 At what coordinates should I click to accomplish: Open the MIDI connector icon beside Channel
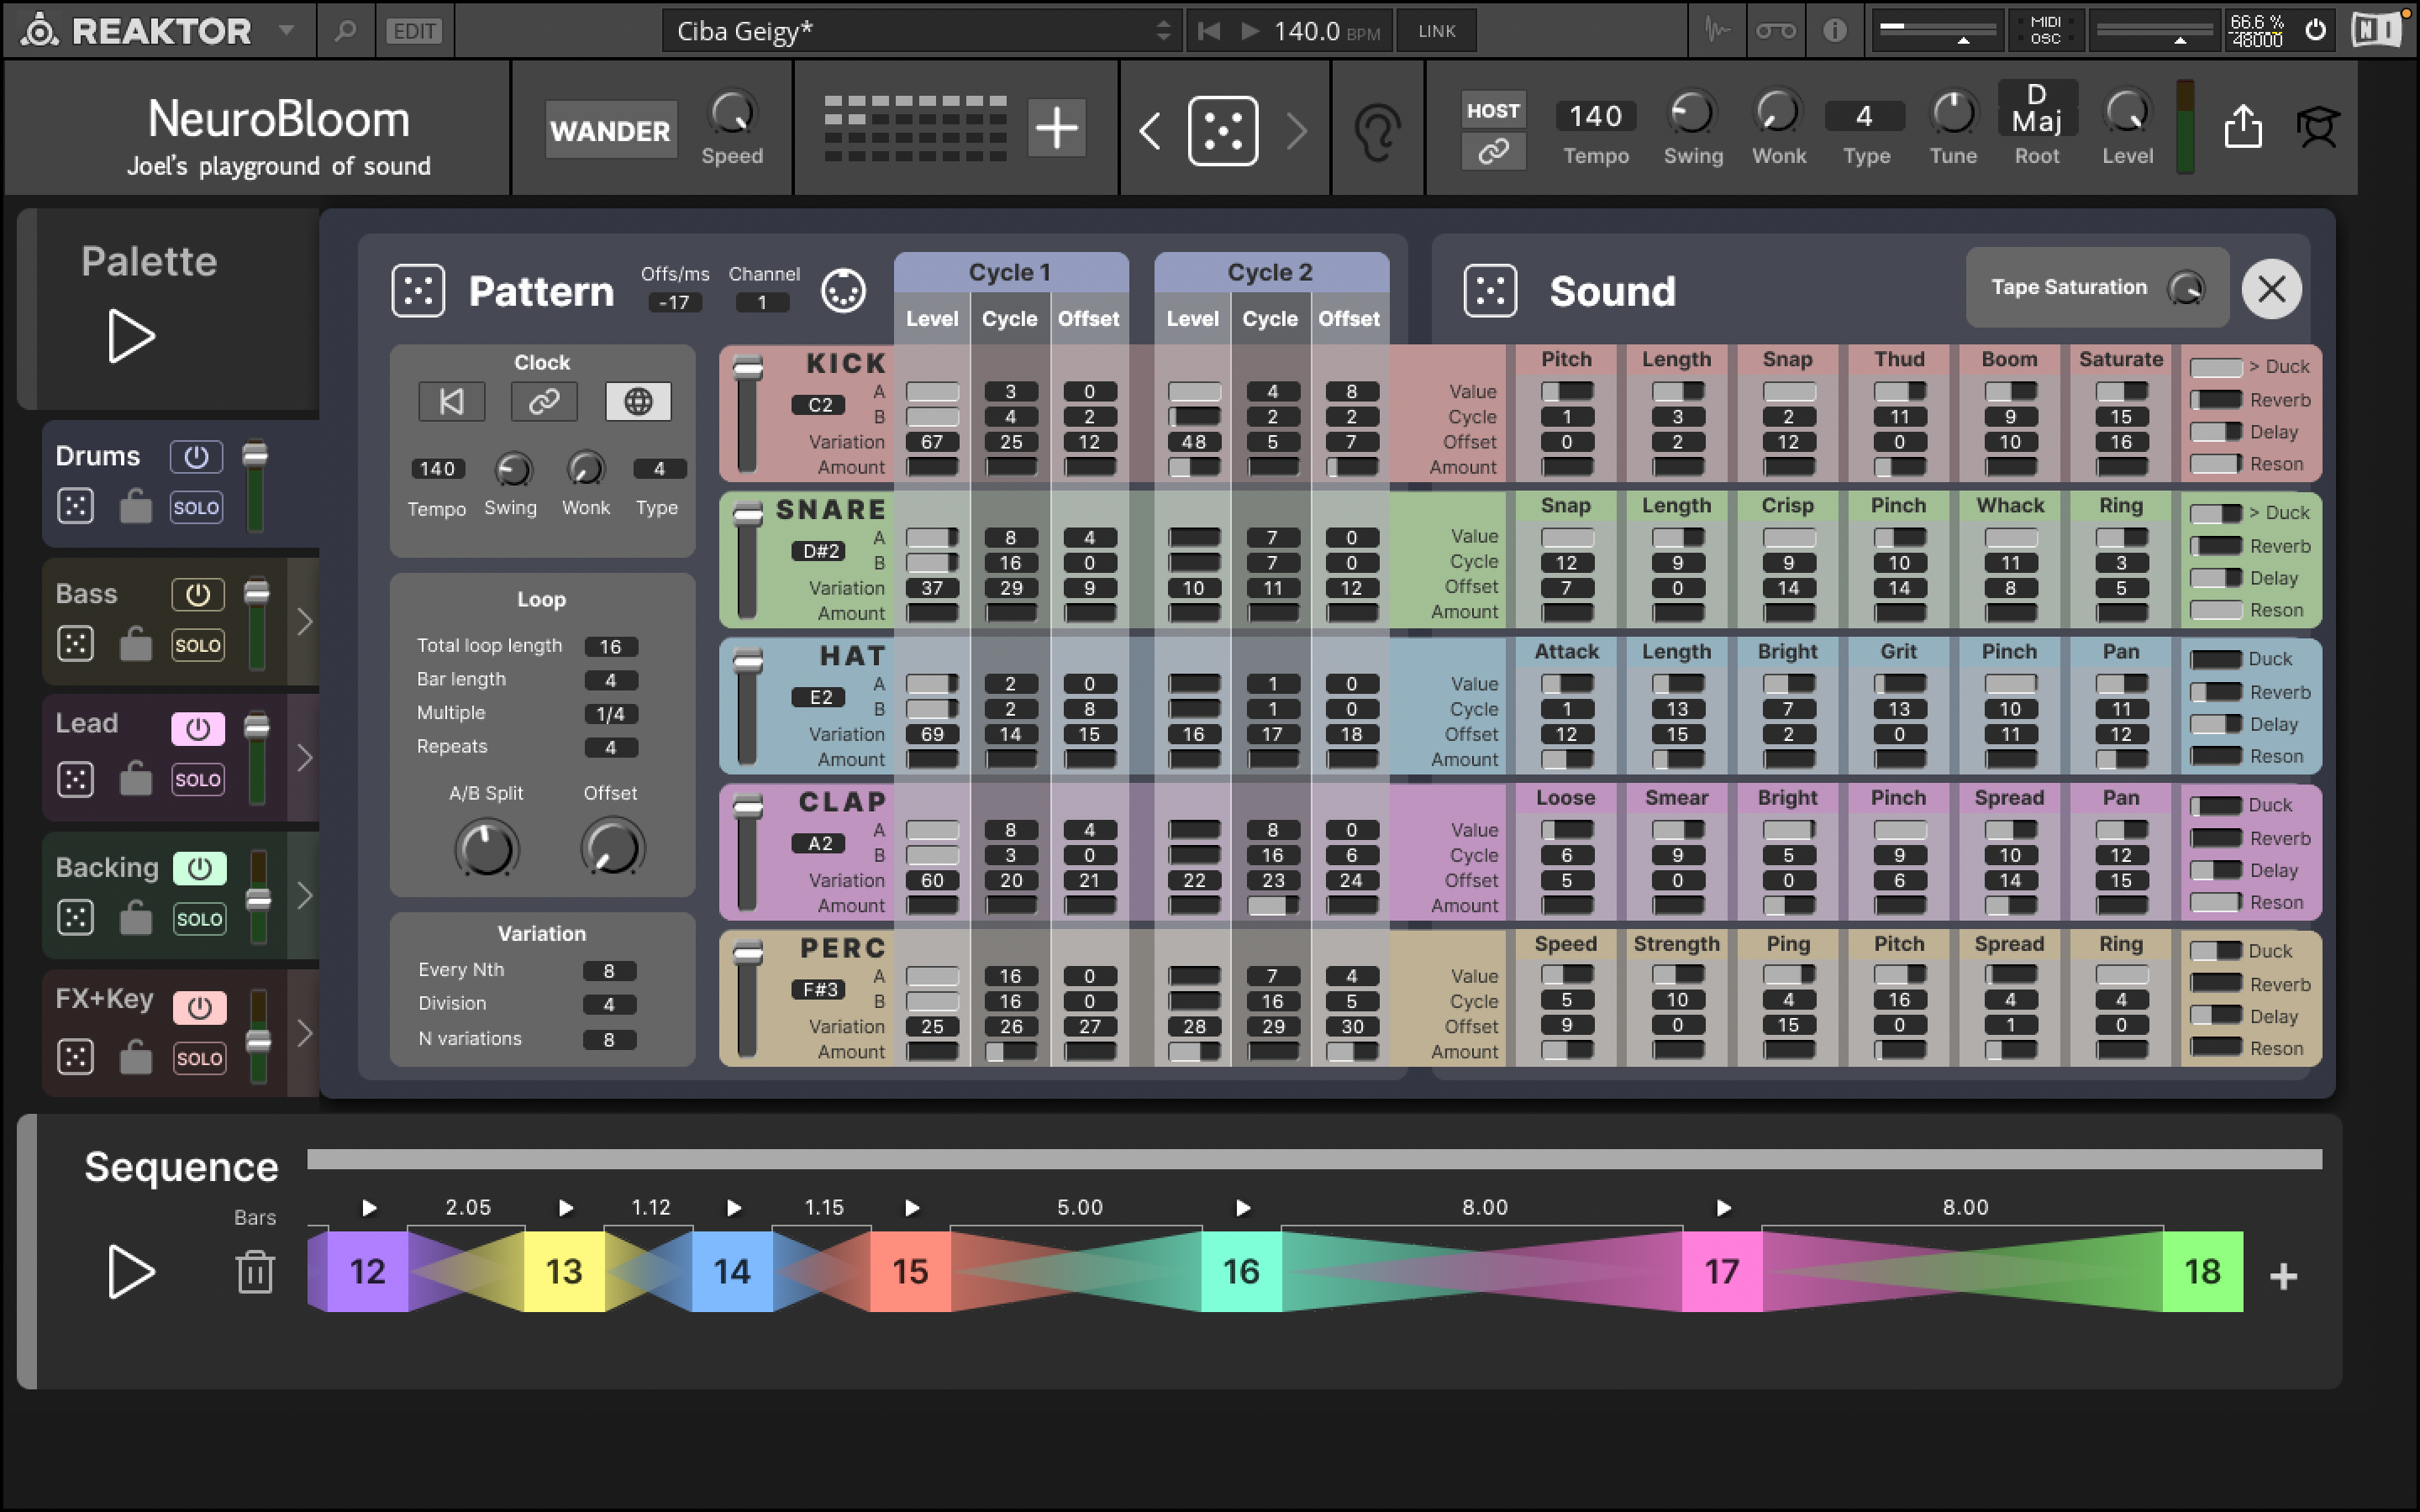click(x=843, y=291)
